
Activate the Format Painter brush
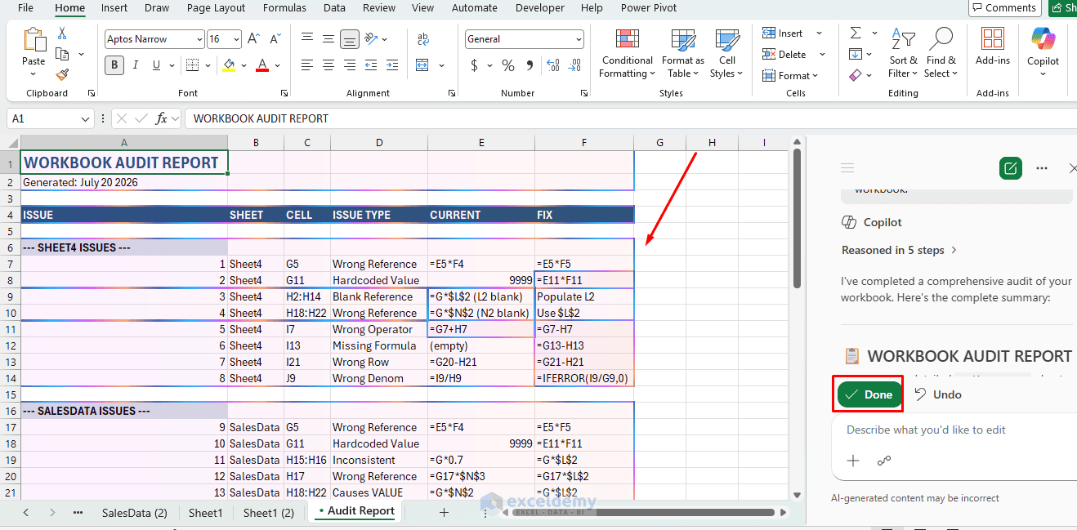(x=62, y=74)
